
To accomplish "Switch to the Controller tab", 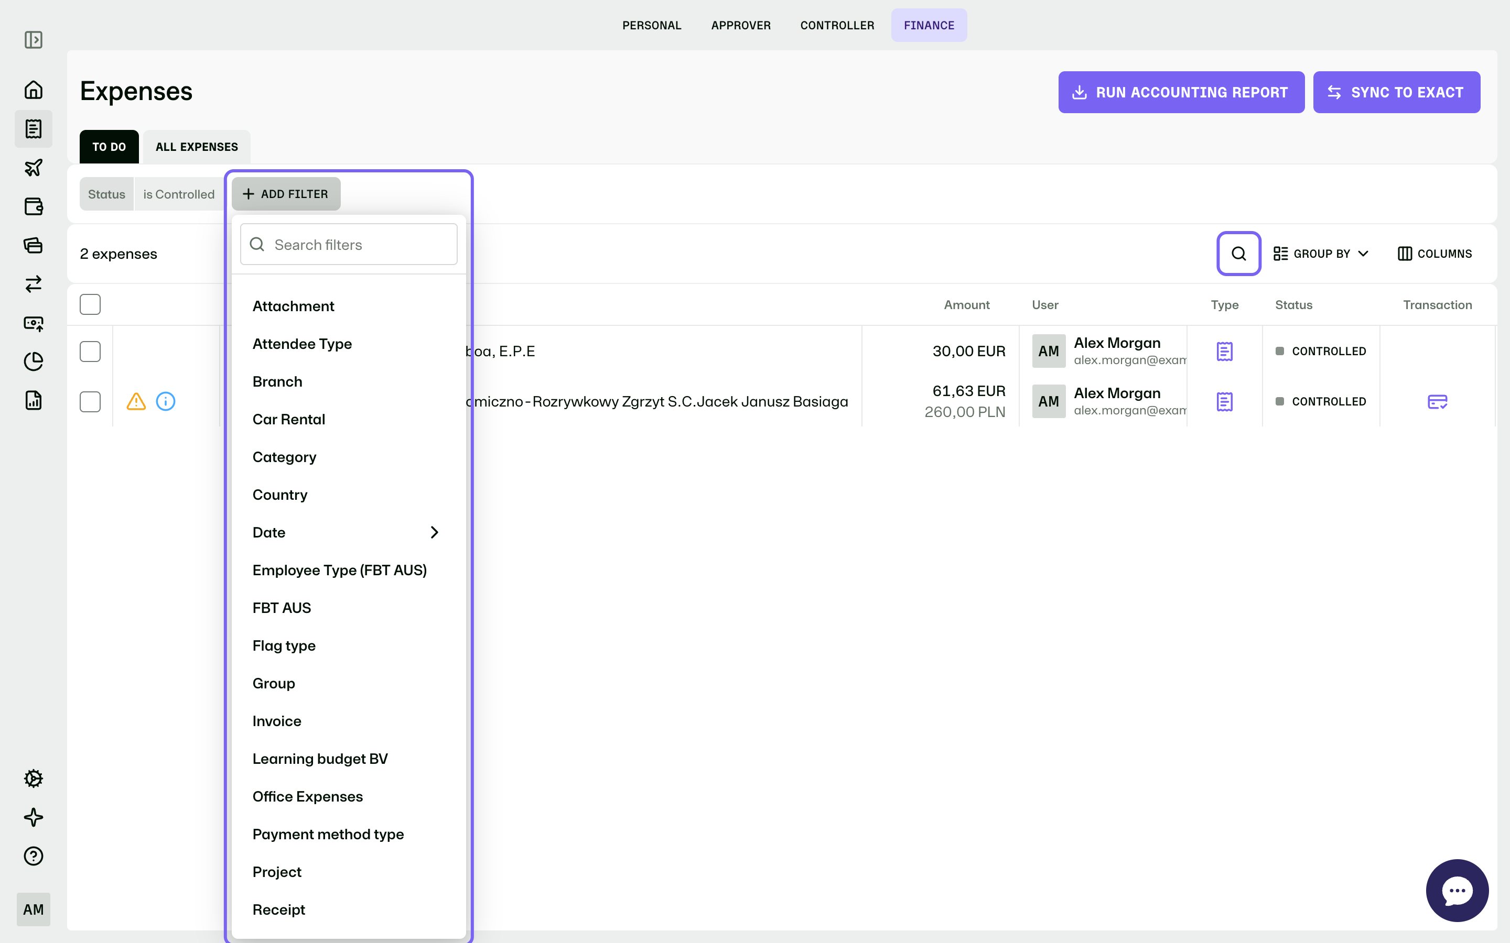I will [x=837, y=25].
